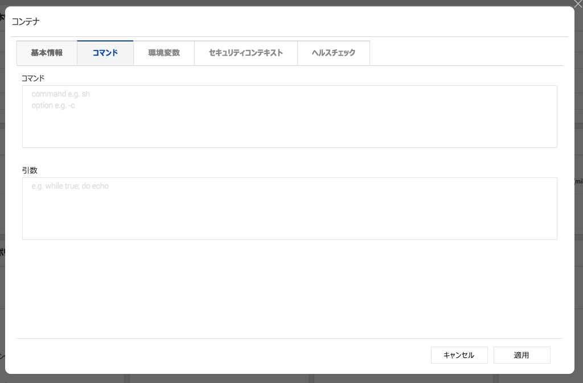
Task: Click inside the 引数 text area
Action: (289, 213)
